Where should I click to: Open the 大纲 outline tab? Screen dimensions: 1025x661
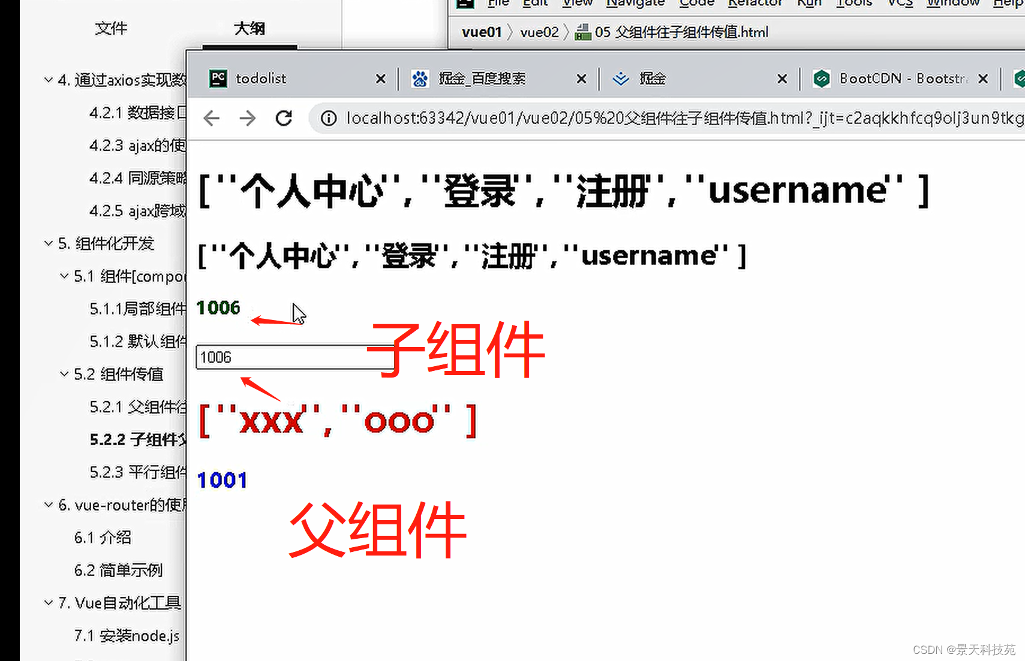tap(250, 28)
